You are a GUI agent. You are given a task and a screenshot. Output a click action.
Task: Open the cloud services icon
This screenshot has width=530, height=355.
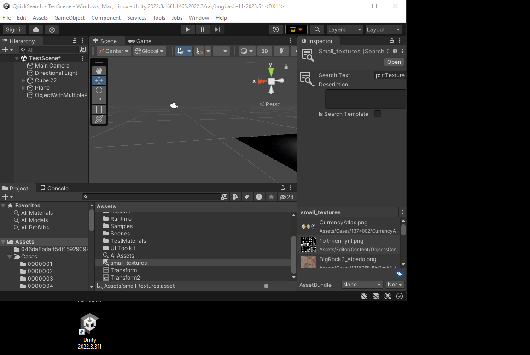(36, 29)
